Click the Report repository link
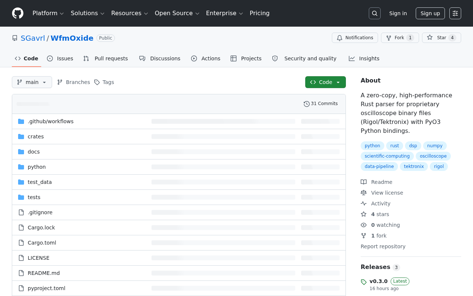This screenshot has height=296, width=473. click(383, 246)
